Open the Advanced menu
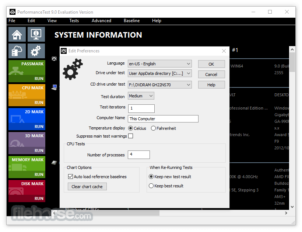302x232 pixels. 101,21
